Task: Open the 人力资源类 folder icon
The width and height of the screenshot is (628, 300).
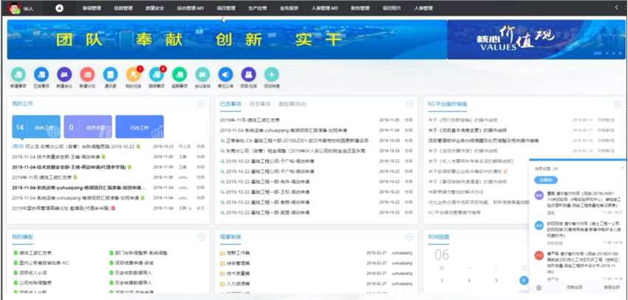Action: tap(222, 284)
